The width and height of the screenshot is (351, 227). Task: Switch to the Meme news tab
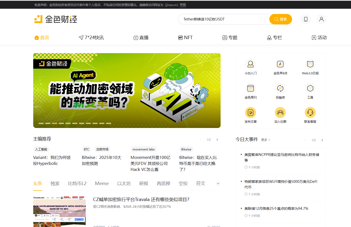point(102,183)
